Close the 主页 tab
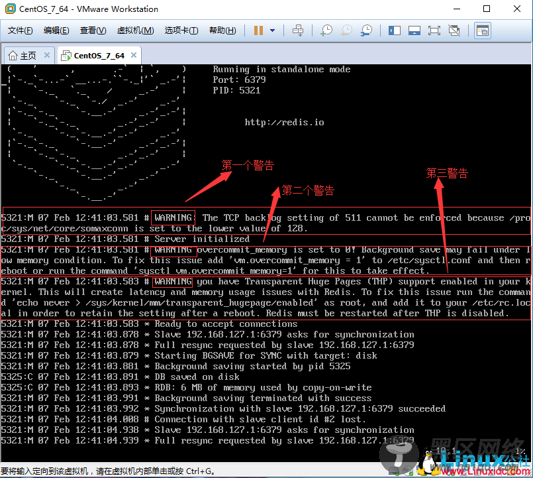 point(47,55)
